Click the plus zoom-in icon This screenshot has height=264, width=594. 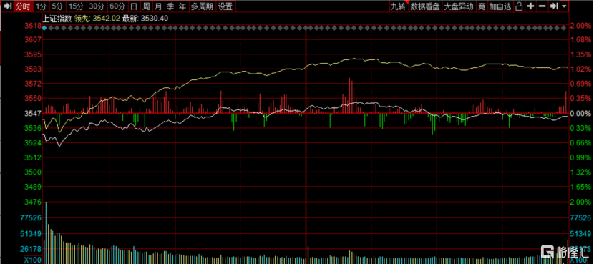(531, 6)
